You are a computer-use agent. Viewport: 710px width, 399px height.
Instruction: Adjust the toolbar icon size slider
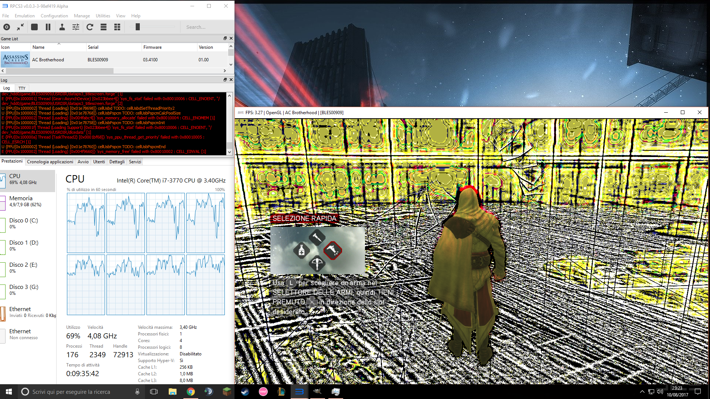[x=138, y=27]
